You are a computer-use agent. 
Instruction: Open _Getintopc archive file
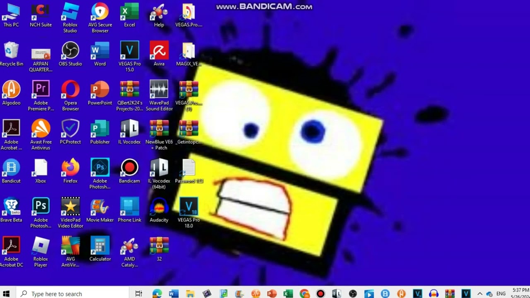coord(188,132)
